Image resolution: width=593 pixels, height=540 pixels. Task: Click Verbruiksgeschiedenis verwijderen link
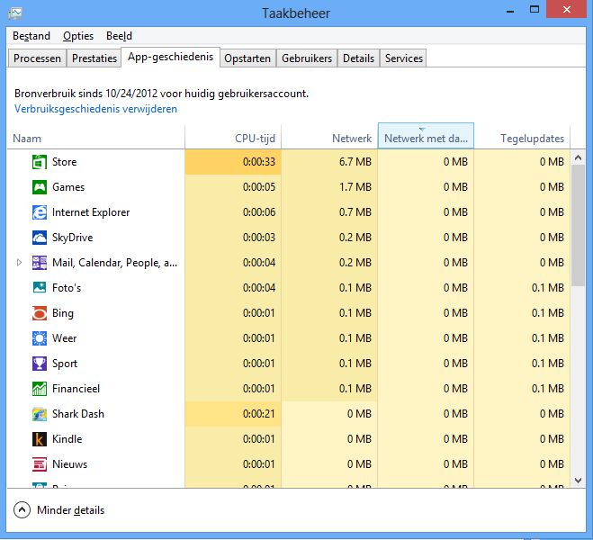point(95,109)
